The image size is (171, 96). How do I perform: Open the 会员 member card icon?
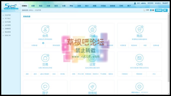click(45, 29)
